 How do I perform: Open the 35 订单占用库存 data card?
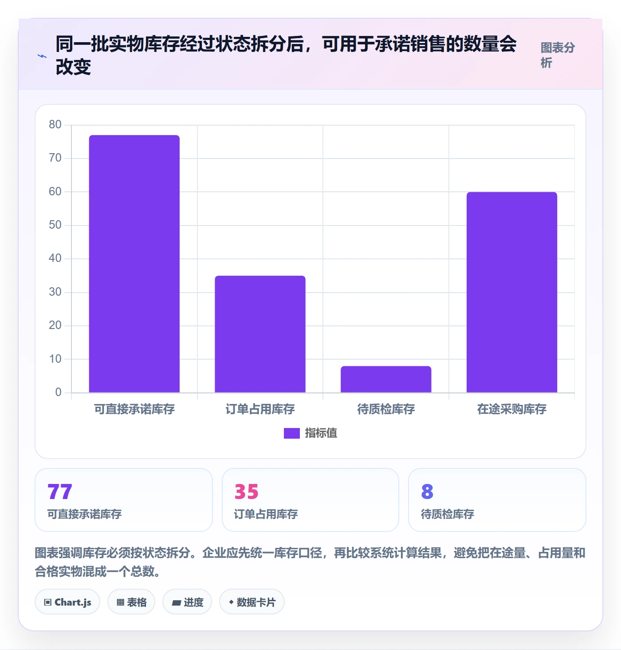[x=310, y=500]
